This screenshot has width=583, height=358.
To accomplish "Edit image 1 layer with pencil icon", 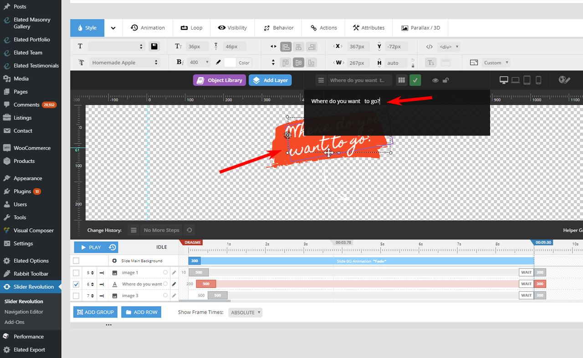I will [x=174, y=272].
